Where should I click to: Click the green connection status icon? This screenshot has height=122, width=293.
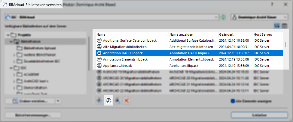click(223, 17)
